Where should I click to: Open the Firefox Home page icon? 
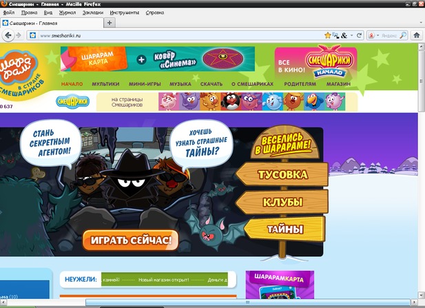(x=417, y=35)
